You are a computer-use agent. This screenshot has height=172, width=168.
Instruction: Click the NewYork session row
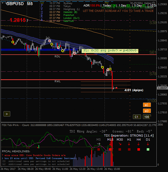62,21
